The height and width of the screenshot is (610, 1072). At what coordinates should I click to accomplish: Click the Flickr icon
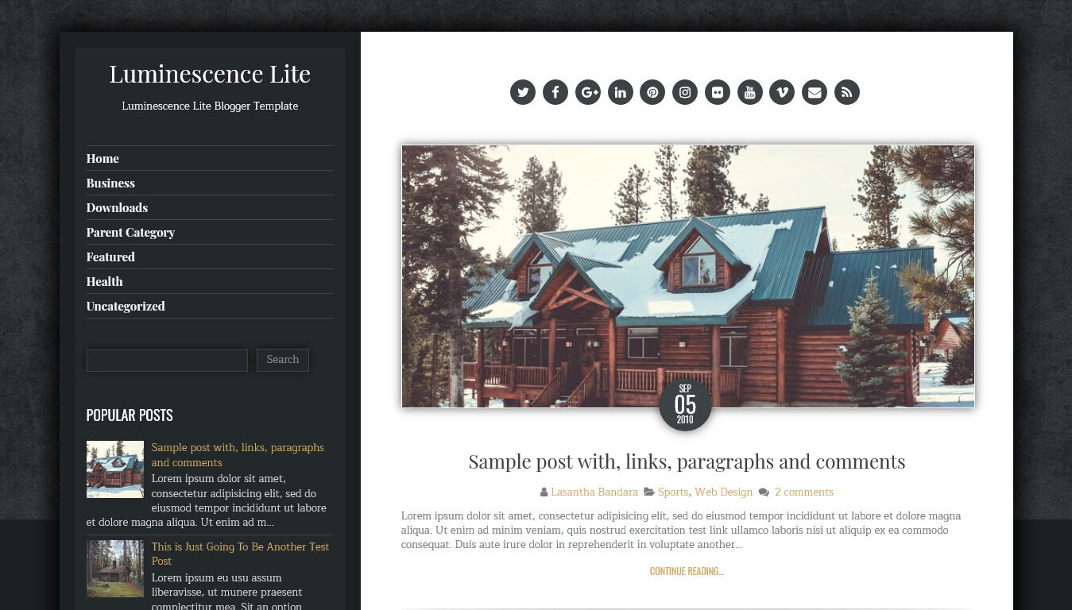pyautogui.click(x=718, y=92)
